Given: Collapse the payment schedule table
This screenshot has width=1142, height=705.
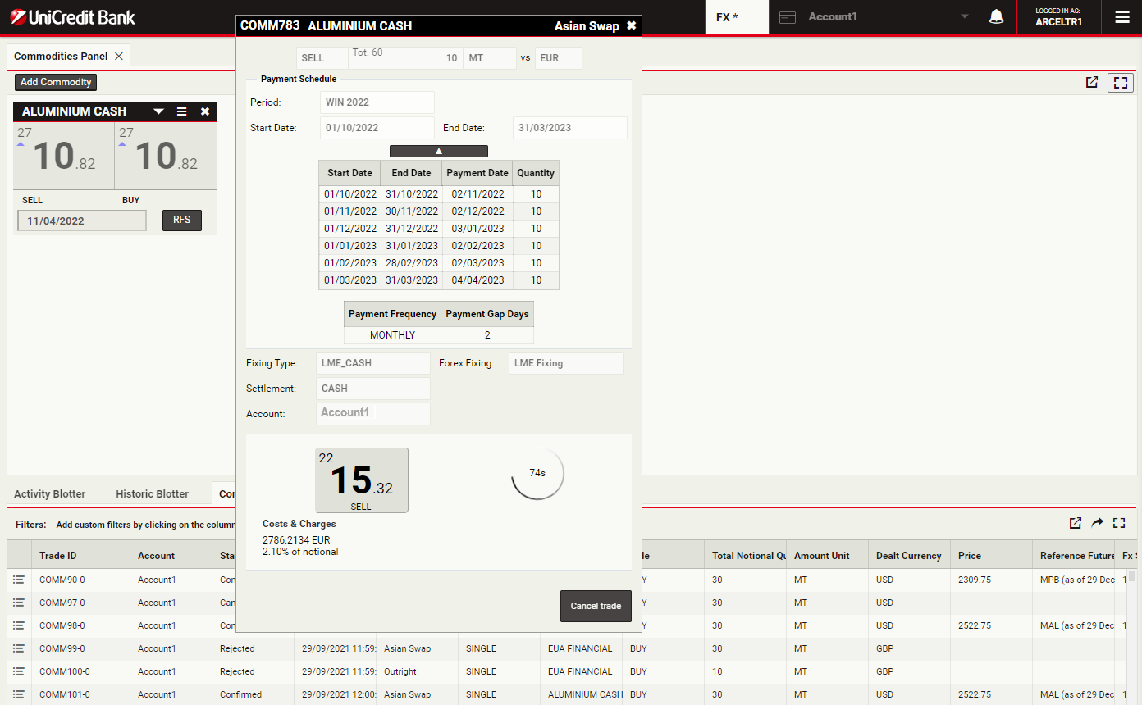Looking at the screenshot, I should [x=438, y=151].
